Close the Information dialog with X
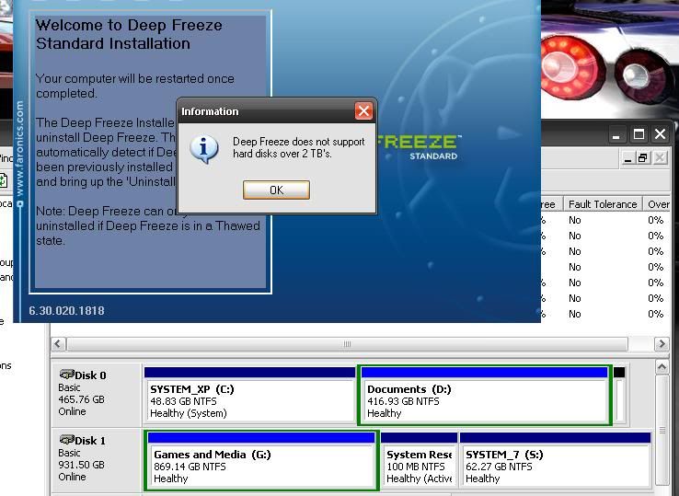The height and width of the screenshot is (496, 679). pos(363,111)
